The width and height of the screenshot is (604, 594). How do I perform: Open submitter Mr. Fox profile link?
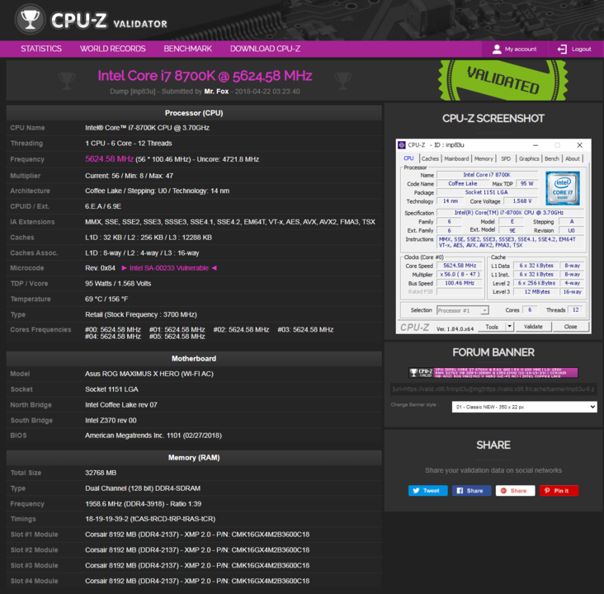pos(216,92)
